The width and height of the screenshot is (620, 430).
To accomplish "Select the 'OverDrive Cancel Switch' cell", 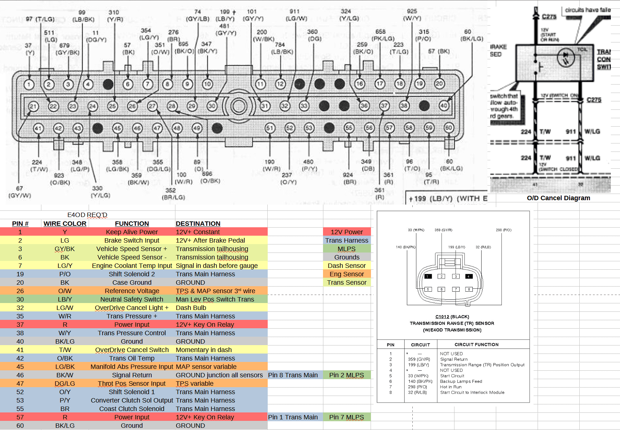I will click(x=132, y=350).
